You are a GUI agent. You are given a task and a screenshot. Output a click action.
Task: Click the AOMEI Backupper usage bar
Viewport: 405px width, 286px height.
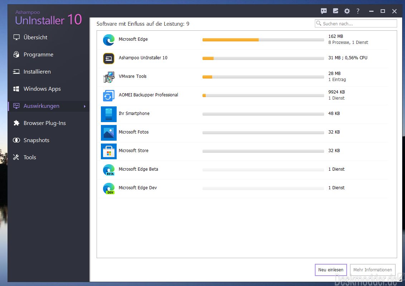[263, 96]
